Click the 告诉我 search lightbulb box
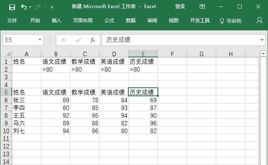Screen dimensions: 268x165 coord(231,21)
